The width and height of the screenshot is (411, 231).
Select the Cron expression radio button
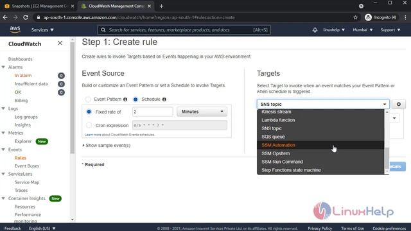[89, 126]
